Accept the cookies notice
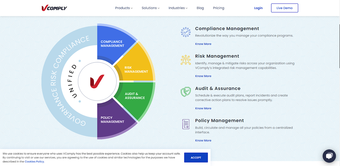Screen dimensions: 340x166 [x=196, y=158]
